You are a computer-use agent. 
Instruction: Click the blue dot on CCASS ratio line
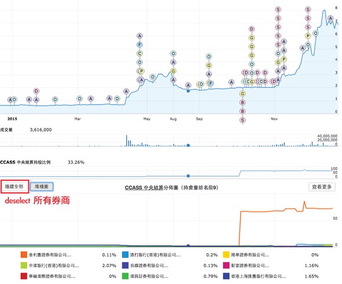188,176
